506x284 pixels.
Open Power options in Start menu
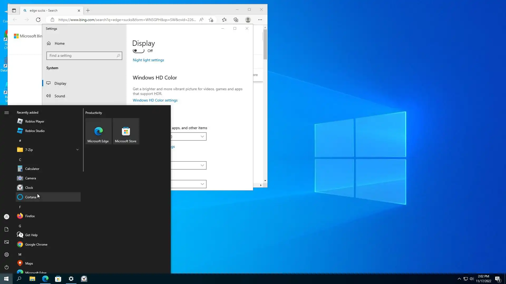7,267
